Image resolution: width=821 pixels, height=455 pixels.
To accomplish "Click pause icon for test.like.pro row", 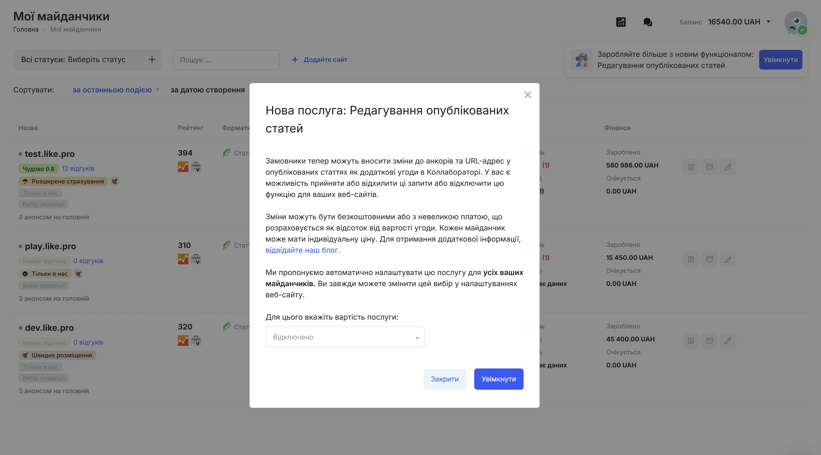I will (691, 167).
